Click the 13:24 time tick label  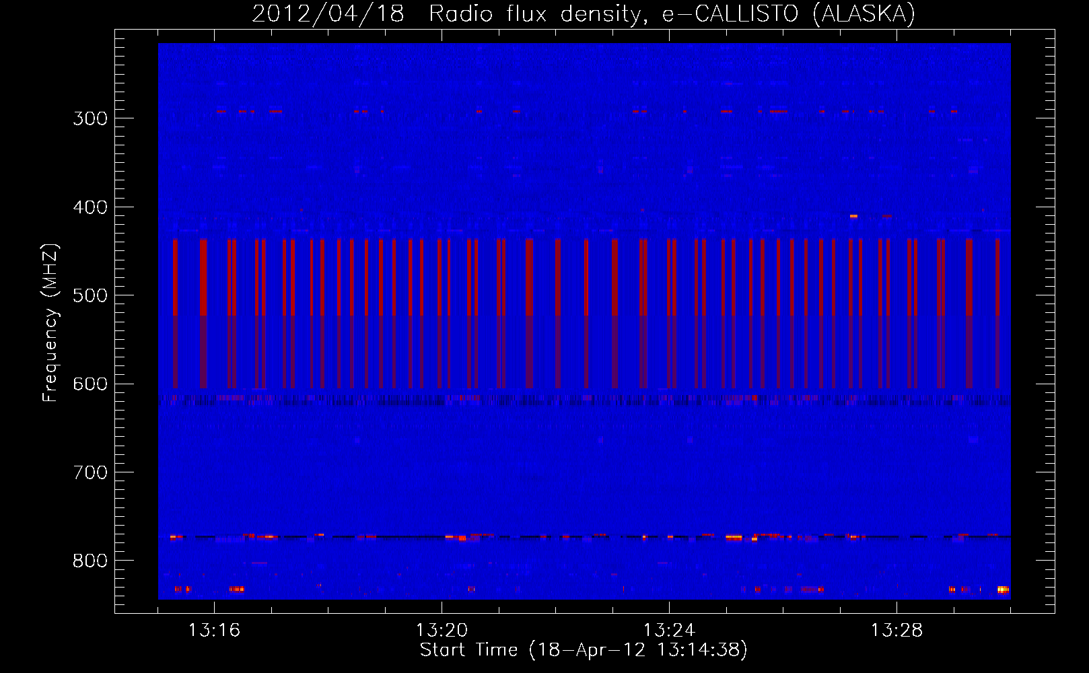point(669,631)
